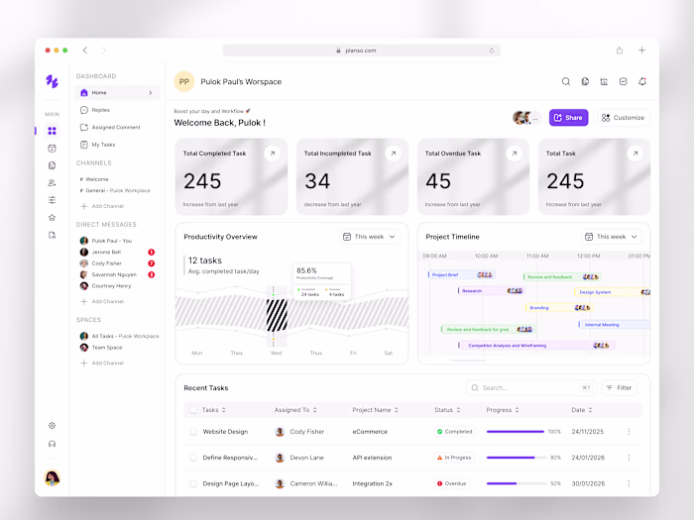Open the document search icon in left rail

(x=52, y=235)
